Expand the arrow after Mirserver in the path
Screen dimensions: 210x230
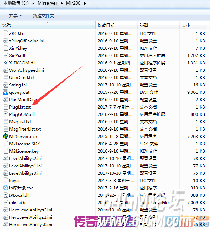61,3
